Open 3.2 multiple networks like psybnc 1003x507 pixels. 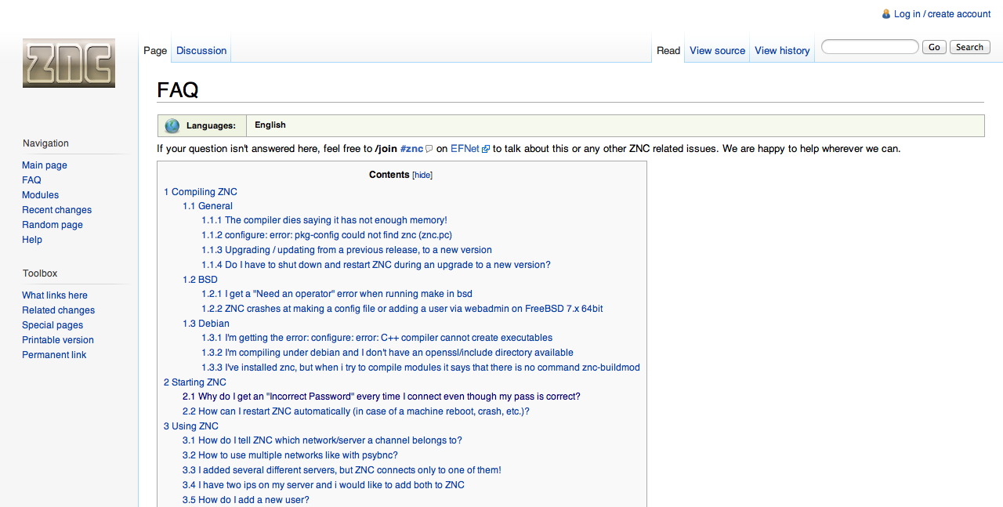[290, 455]
